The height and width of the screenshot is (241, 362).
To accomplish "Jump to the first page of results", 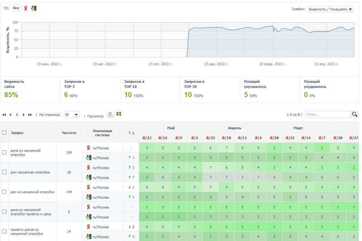I will click(x=4, y=115).
